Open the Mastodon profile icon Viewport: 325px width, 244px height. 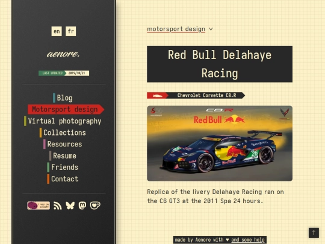[x=82, y=205]
